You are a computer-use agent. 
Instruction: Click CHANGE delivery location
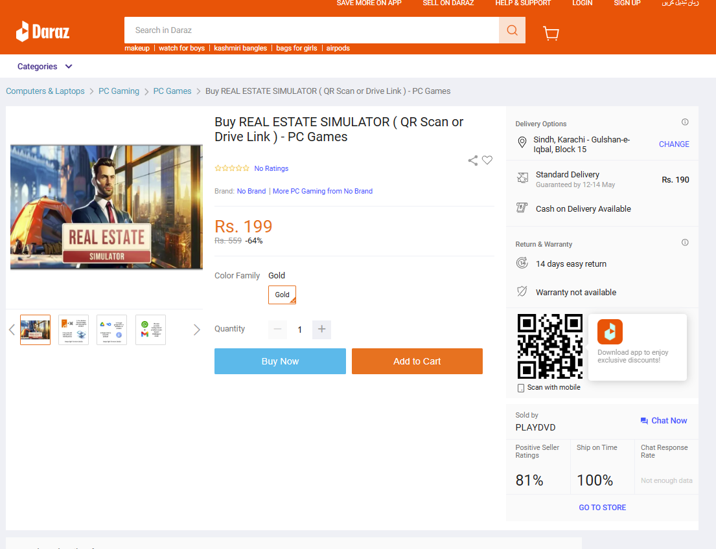(x=674, y=144)
